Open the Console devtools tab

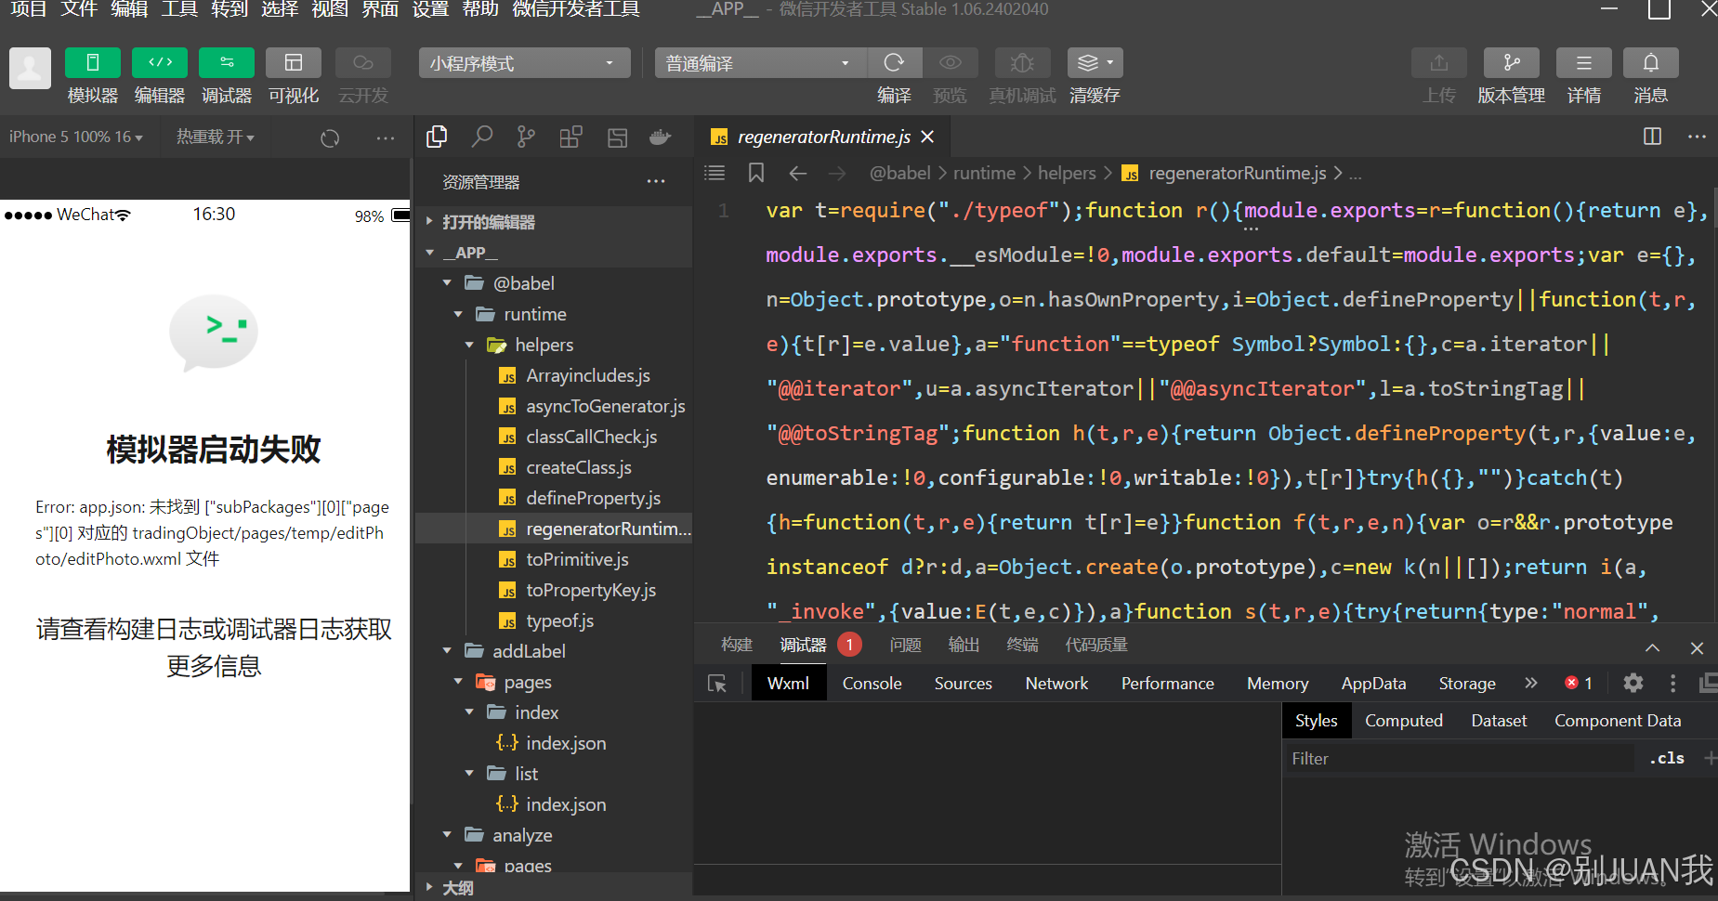tap(872, 684)
